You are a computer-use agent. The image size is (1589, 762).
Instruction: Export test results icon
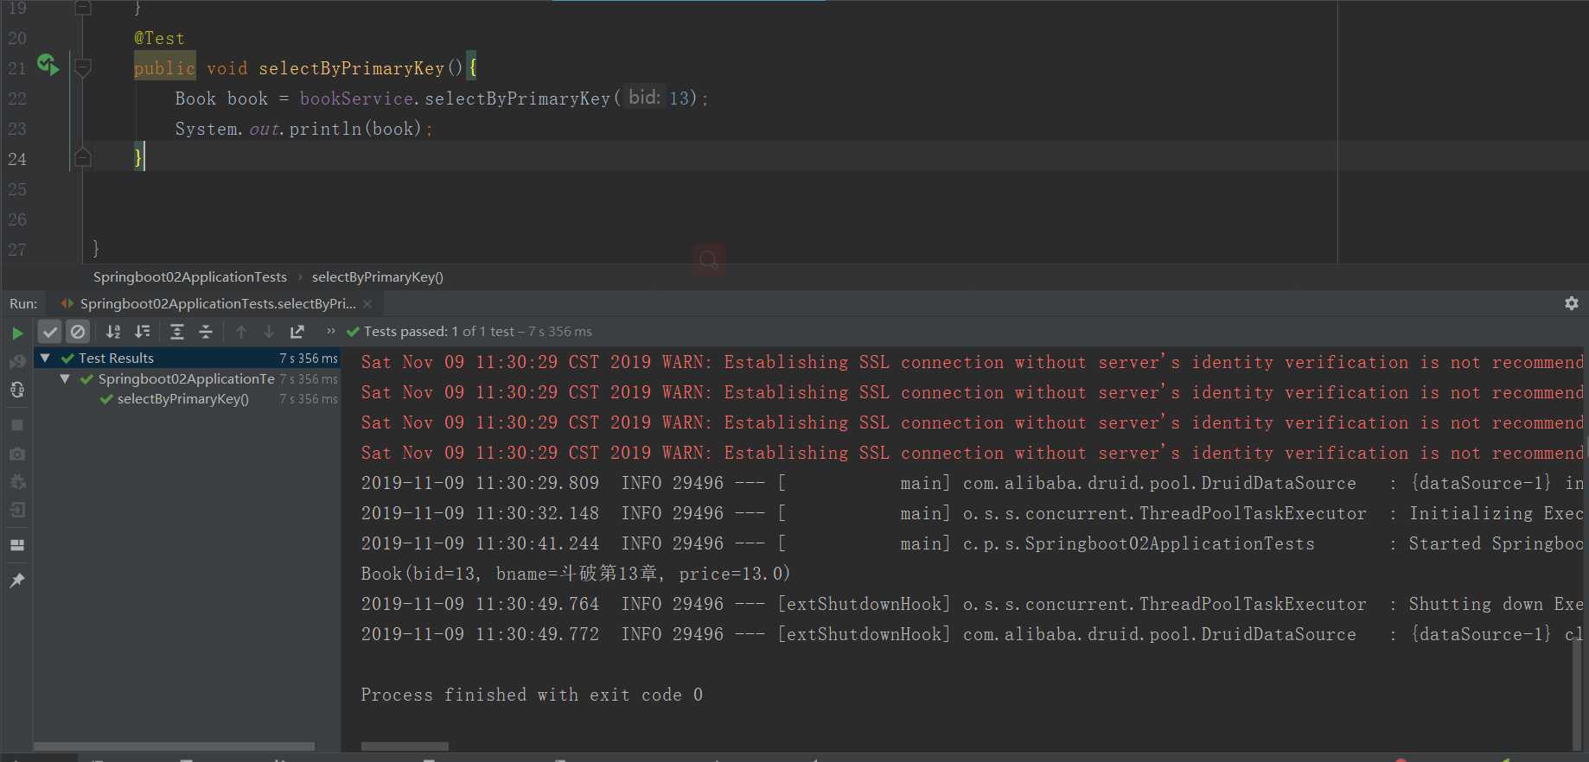[x=297, y=332]
